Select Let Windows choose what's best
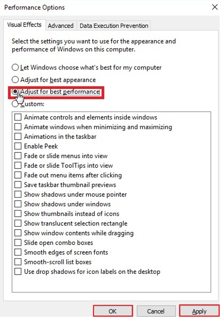The image size is (220, 317). pyautogui.click(x=15, y=68)
